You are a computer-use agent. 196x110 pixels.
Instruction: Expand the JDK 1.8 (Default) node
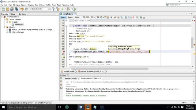click(x=7, y=32)
